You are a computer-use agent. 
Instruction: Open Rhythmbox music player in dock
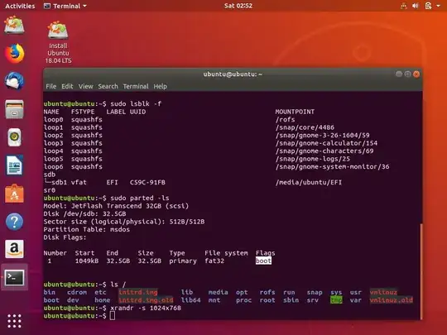(14, 137)
